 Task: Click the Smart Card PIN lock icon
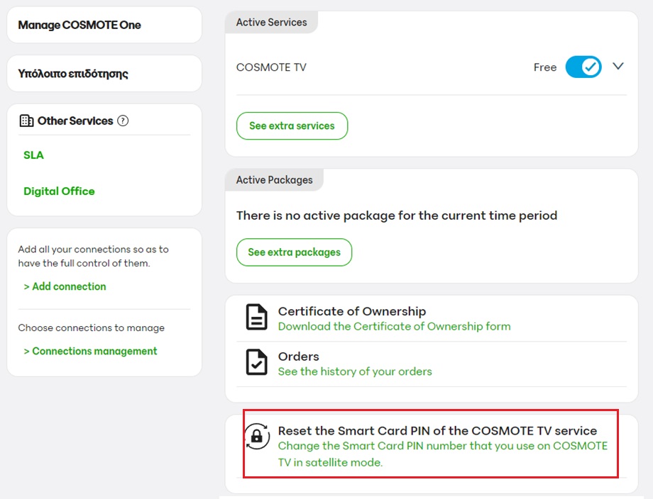256,437
